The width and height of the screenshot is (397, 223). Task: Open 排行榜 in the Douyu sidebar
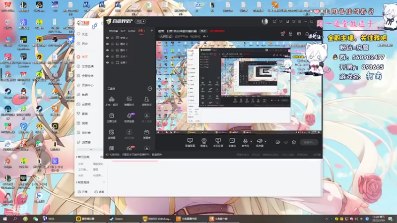click(84, 133)
